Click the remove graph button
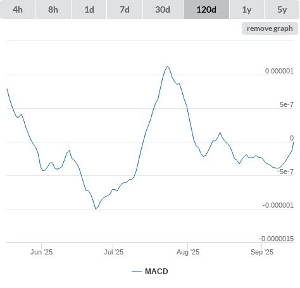300x288 pixels. pyautogui.click(x=270, y=28)
